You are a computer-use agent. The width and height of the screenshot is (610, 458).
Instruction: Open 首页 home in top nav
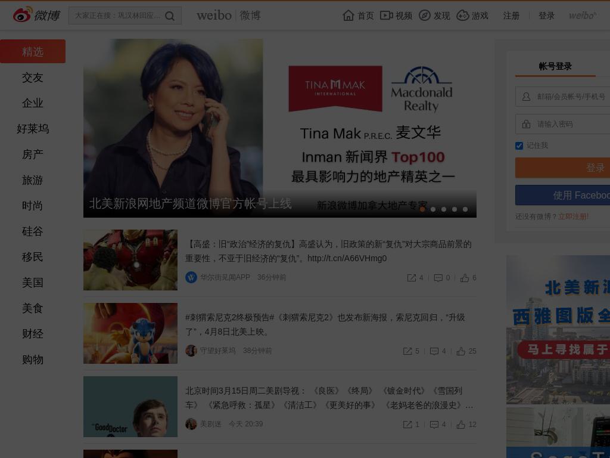[358, 16]
